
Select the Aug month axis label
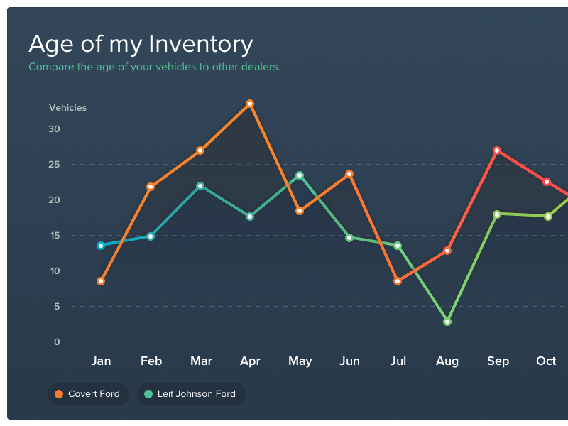(447, 361)
